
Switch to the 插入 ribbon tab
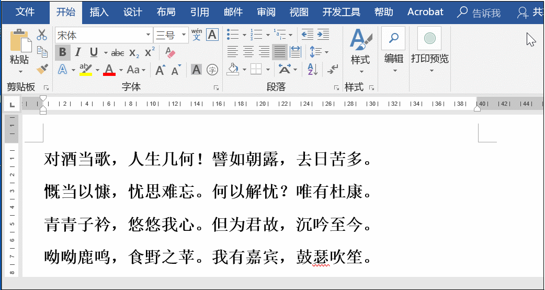pyautogui.click(x=99, y=12)
